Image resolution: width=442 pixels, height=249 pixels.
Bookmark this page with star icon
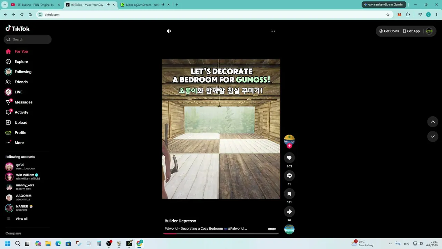[388, 15]
